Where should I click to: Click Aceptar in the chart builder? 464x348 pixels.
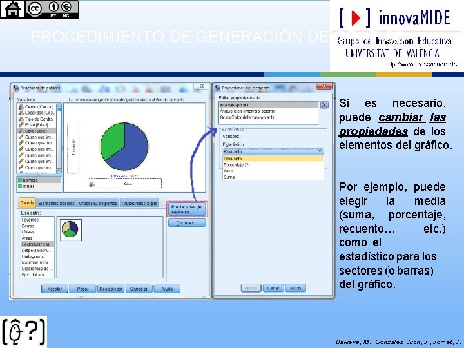point(55,289)
